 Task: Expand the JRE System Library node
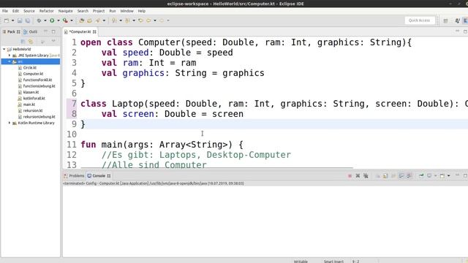10,56
